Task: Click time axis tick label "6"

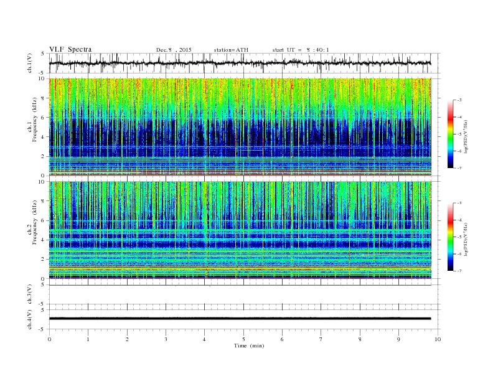Action: tap(283, 339)
